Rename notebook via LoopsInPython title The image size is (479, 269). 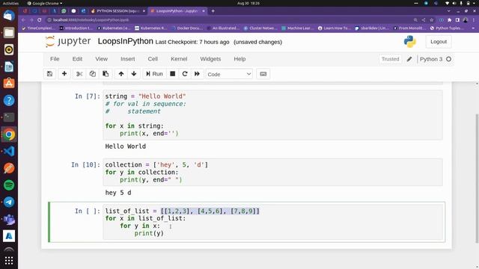coord(125,41)
